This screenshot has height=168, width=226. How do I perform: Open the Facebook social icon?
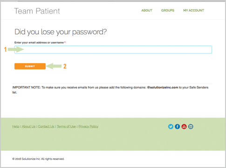(x=177, y=127)
